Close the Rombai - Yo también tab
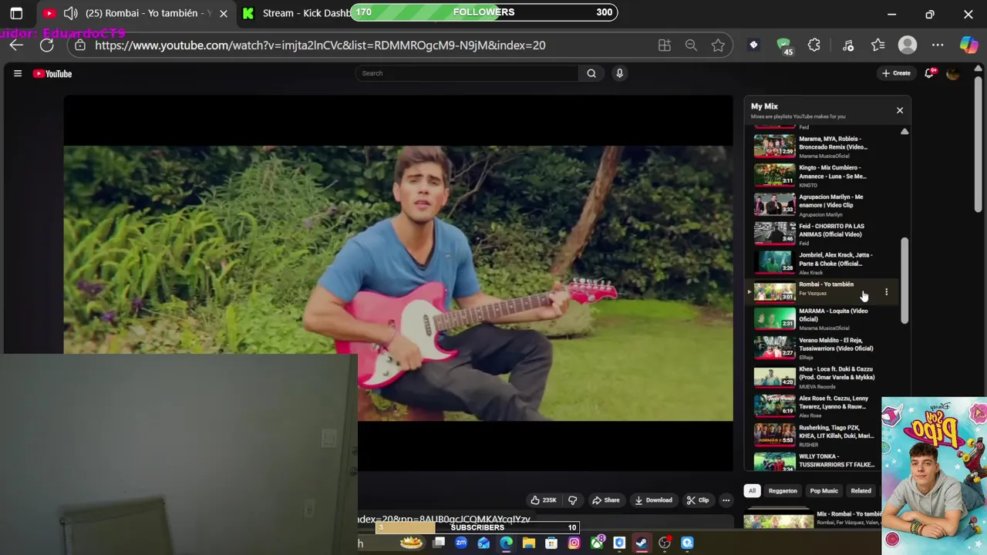The image size is (987, 555). pyautogui.click(x=224, y=13)
